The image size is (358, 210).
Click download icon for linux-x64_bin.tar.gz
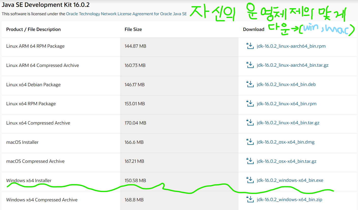(250, 123)
